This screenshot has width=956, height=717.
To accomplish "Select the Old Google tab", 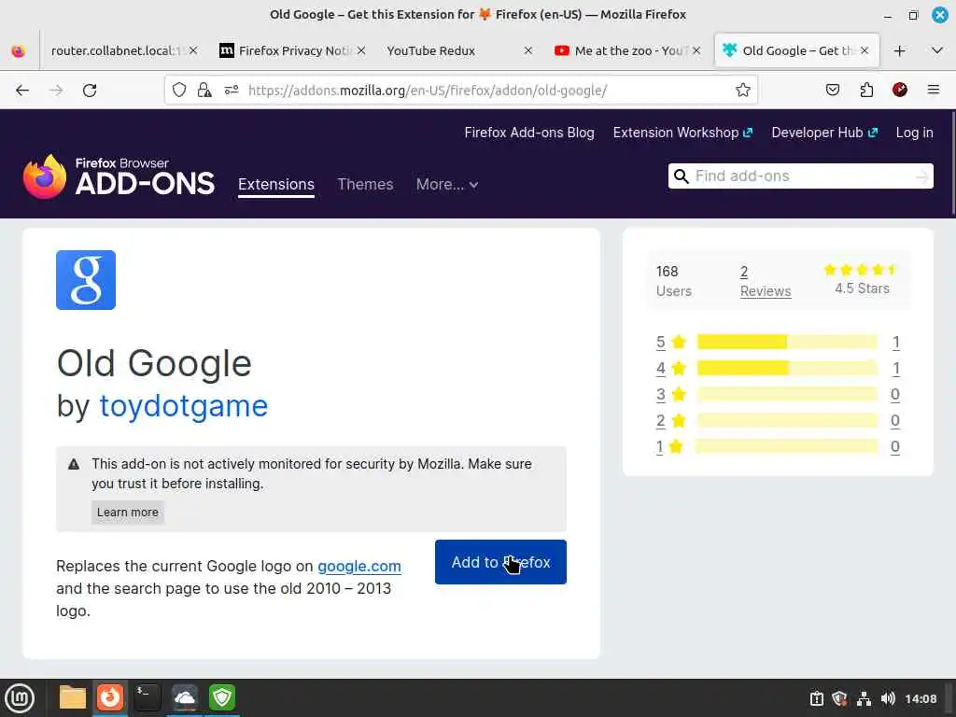I will coord(796,50).
